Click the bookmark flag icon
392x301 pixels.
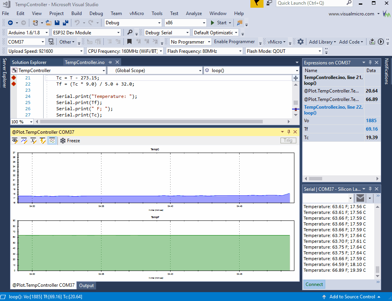129,42
